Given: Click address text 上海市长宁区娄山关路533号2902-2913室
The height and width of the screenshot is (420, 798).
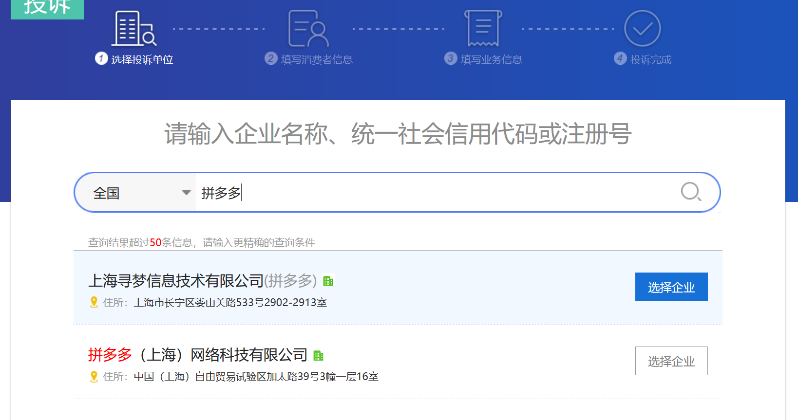Looking at the screenshot, I should [230, 302].
